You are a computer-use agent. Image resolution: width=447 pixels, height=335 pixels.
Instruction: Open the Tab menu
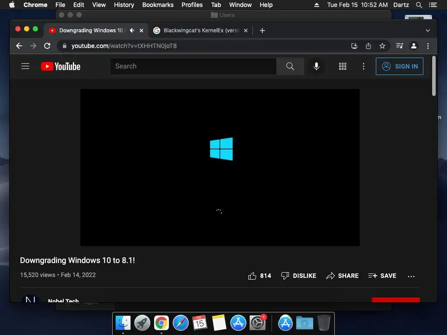pyautogui.click(x=216, y=5)
